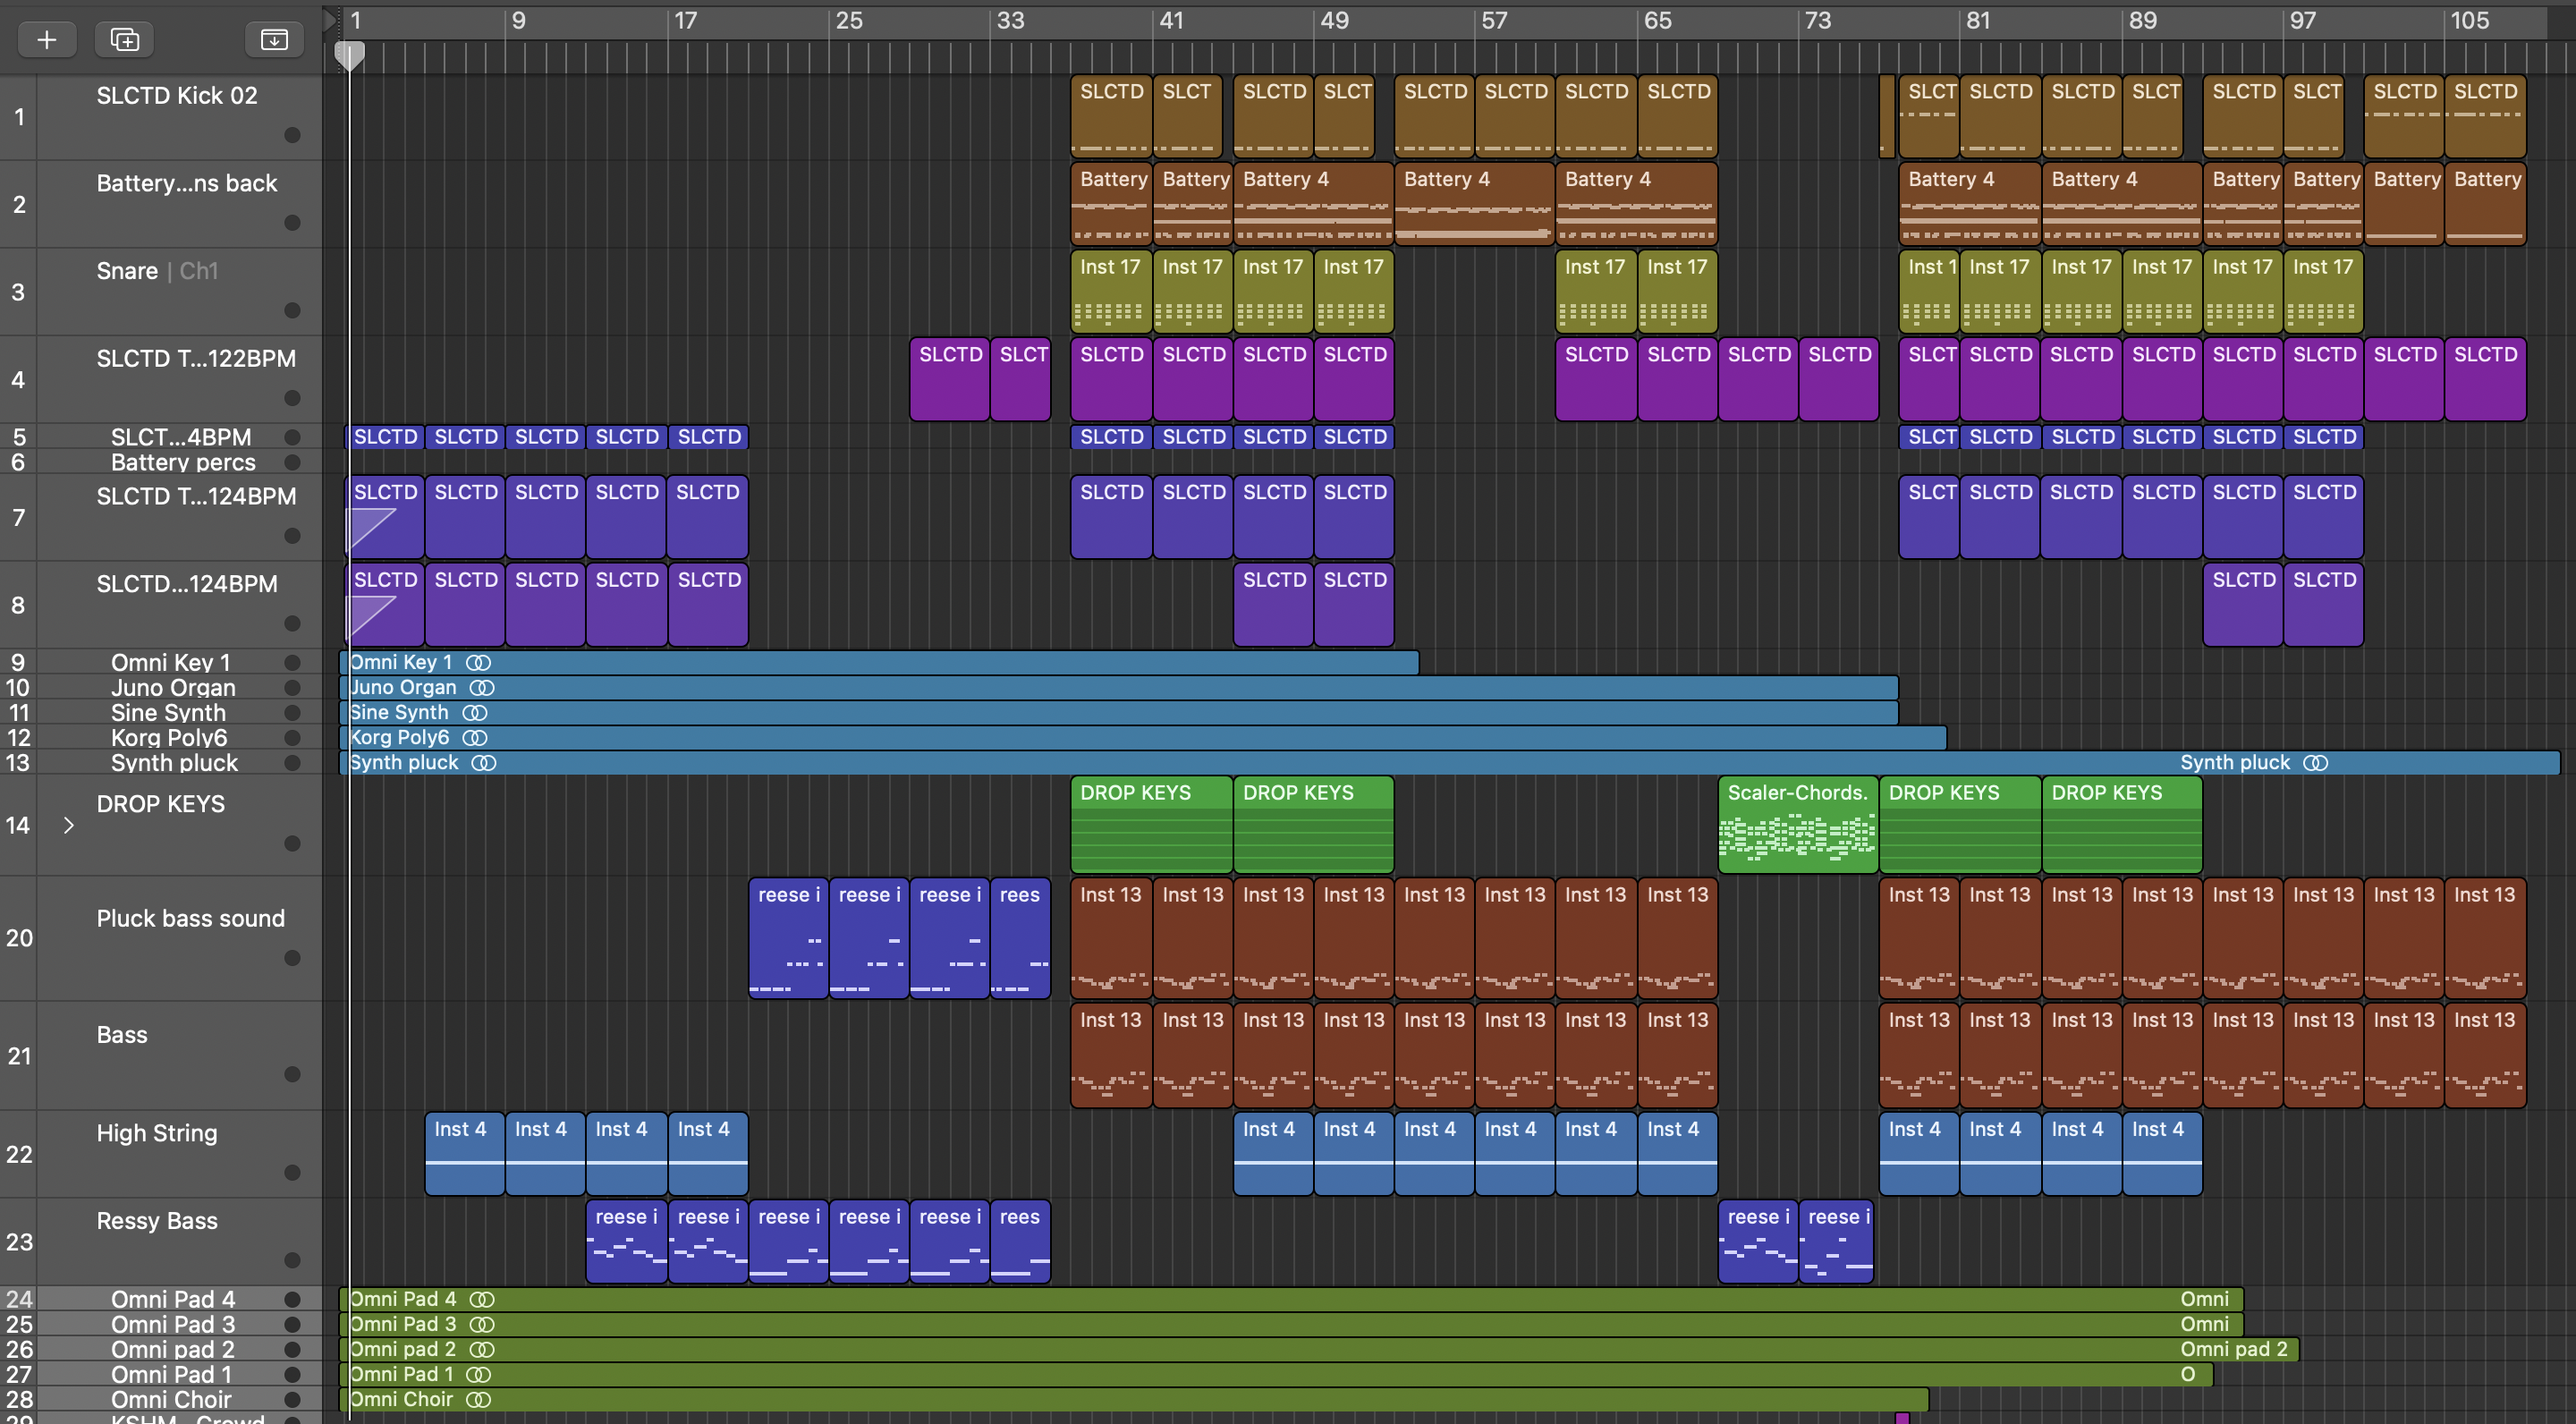The height and width of the screenshot is (1424, 2576).
Task: Select the Pluck bass sound track header
Action: [x=190, y=918]
